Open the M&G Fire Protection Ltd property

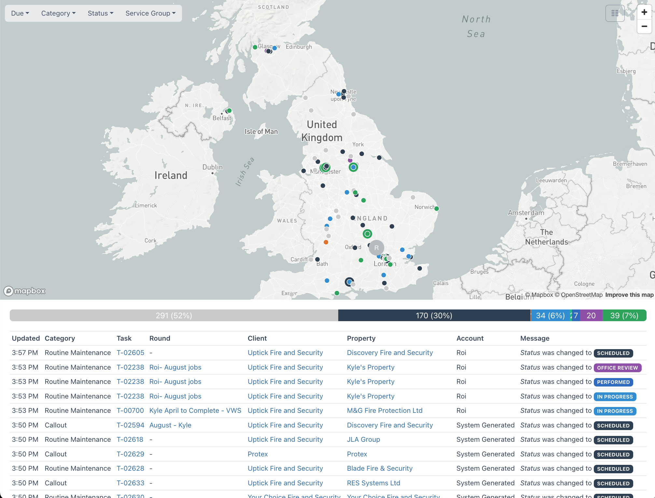coord(384,411)
